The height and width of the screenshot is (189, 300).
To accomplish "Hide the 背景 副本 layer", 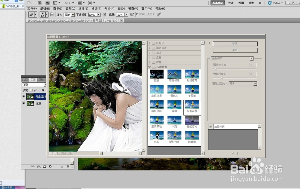I will (x=23, y=96).
